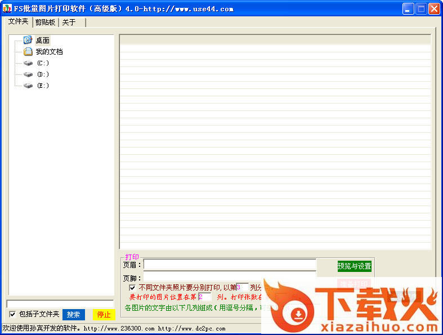Click the folder column number field showing 3

(243, 287)
